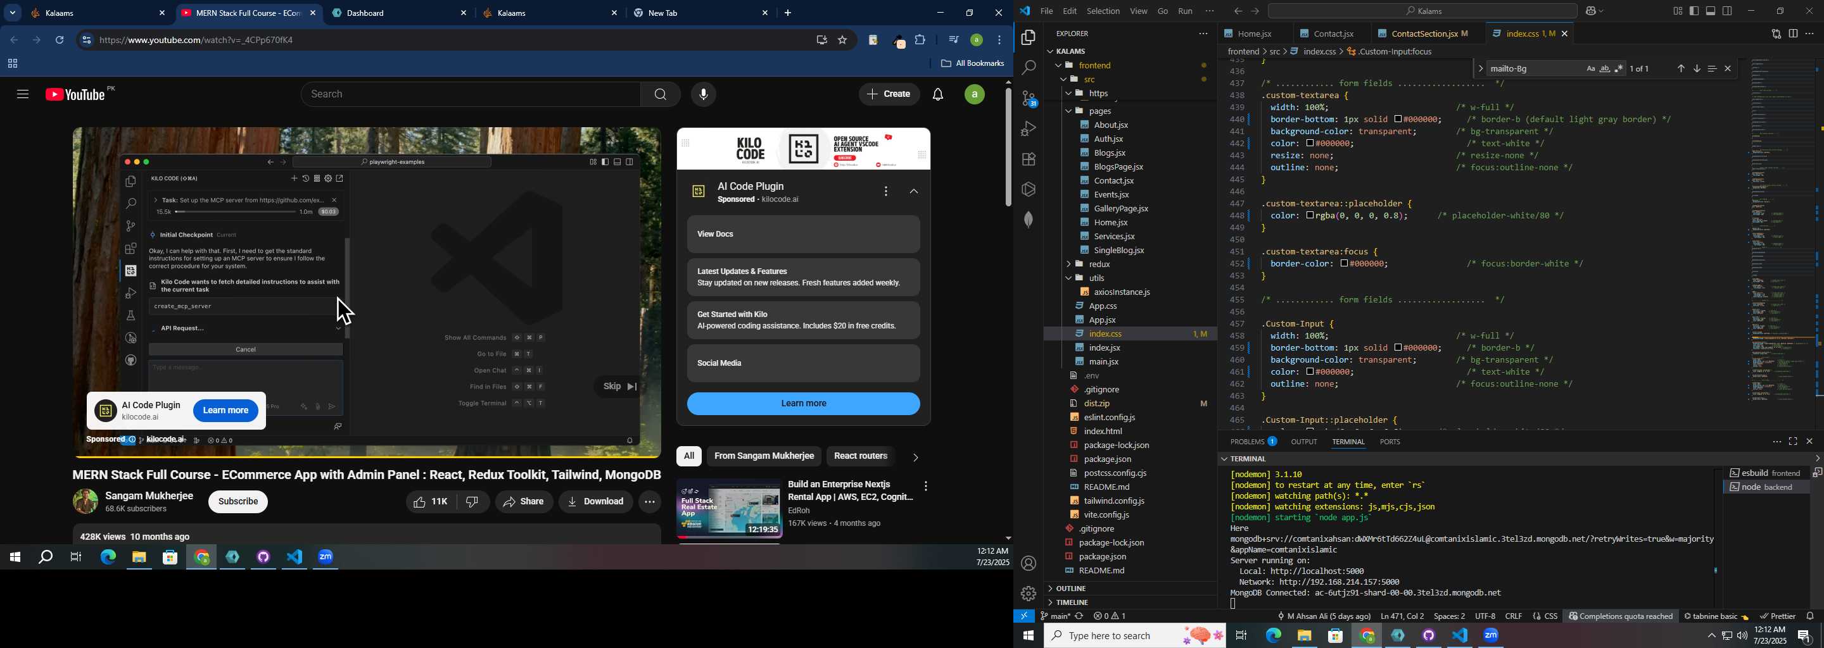Image resolution: width=1824 pixels, height=648 pixels.
Task: Open the Extensions view in VS Code
Action: click(1028, 159)
